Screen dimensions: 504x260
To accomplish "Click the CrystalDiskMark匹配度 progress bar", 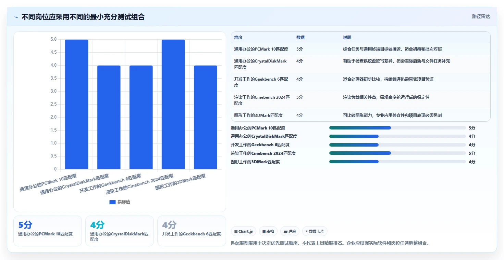I will (397, 136).
